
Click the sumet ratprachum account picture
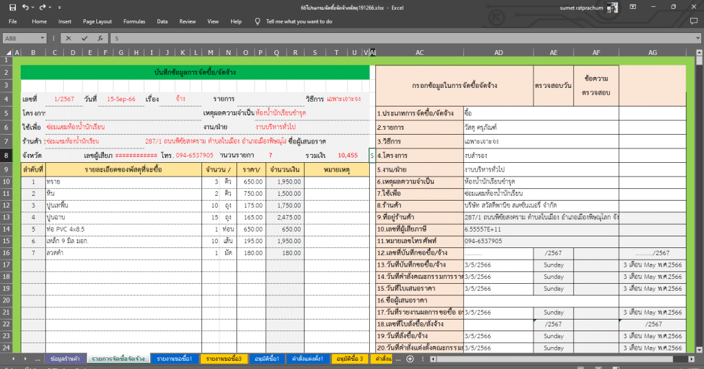coord(612,8)
